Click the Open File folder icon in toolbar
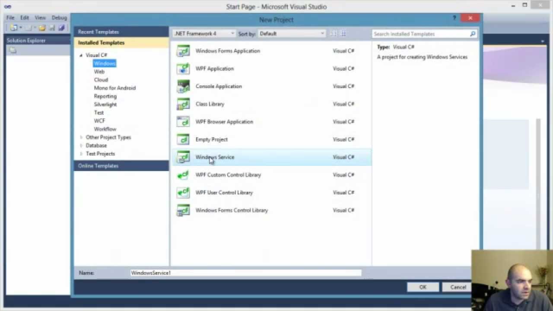 click(42, 28)
